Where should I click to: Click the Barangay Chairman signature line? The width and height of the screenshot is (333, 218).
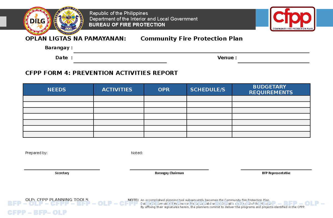pos(169,169)
